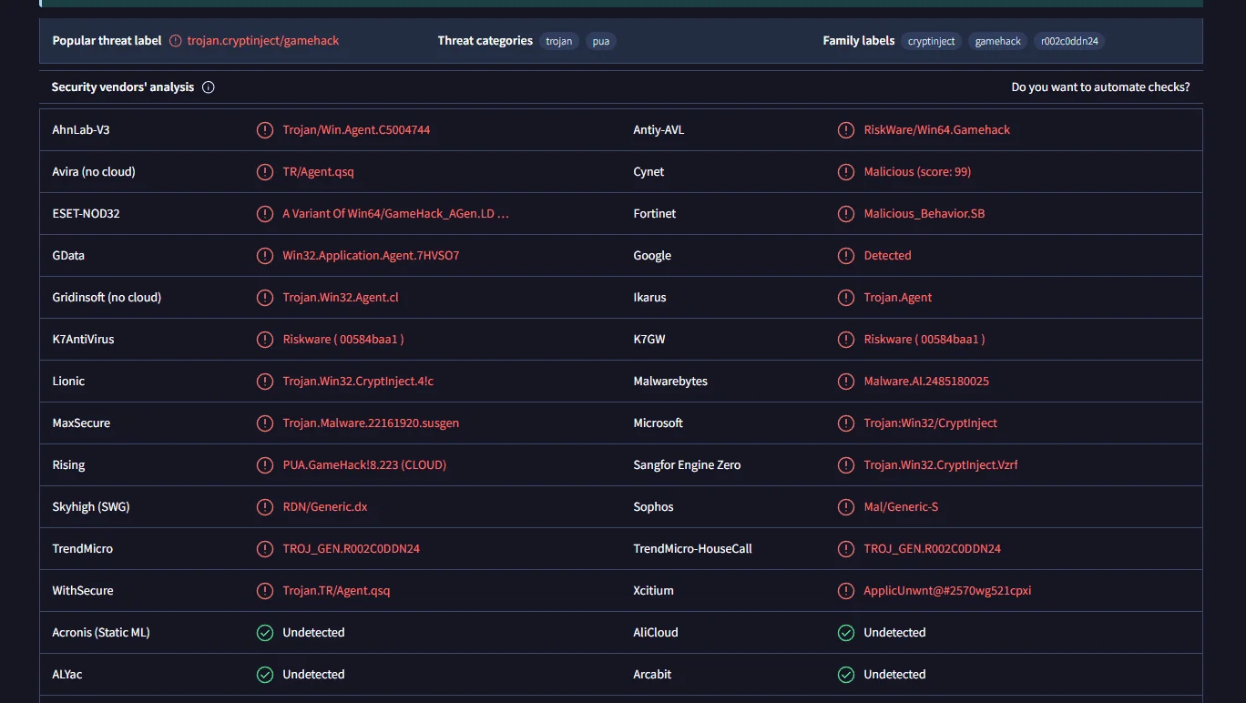Click the Malicious (score: 99) result
1246x703 pixels.
tap(917, 172)
